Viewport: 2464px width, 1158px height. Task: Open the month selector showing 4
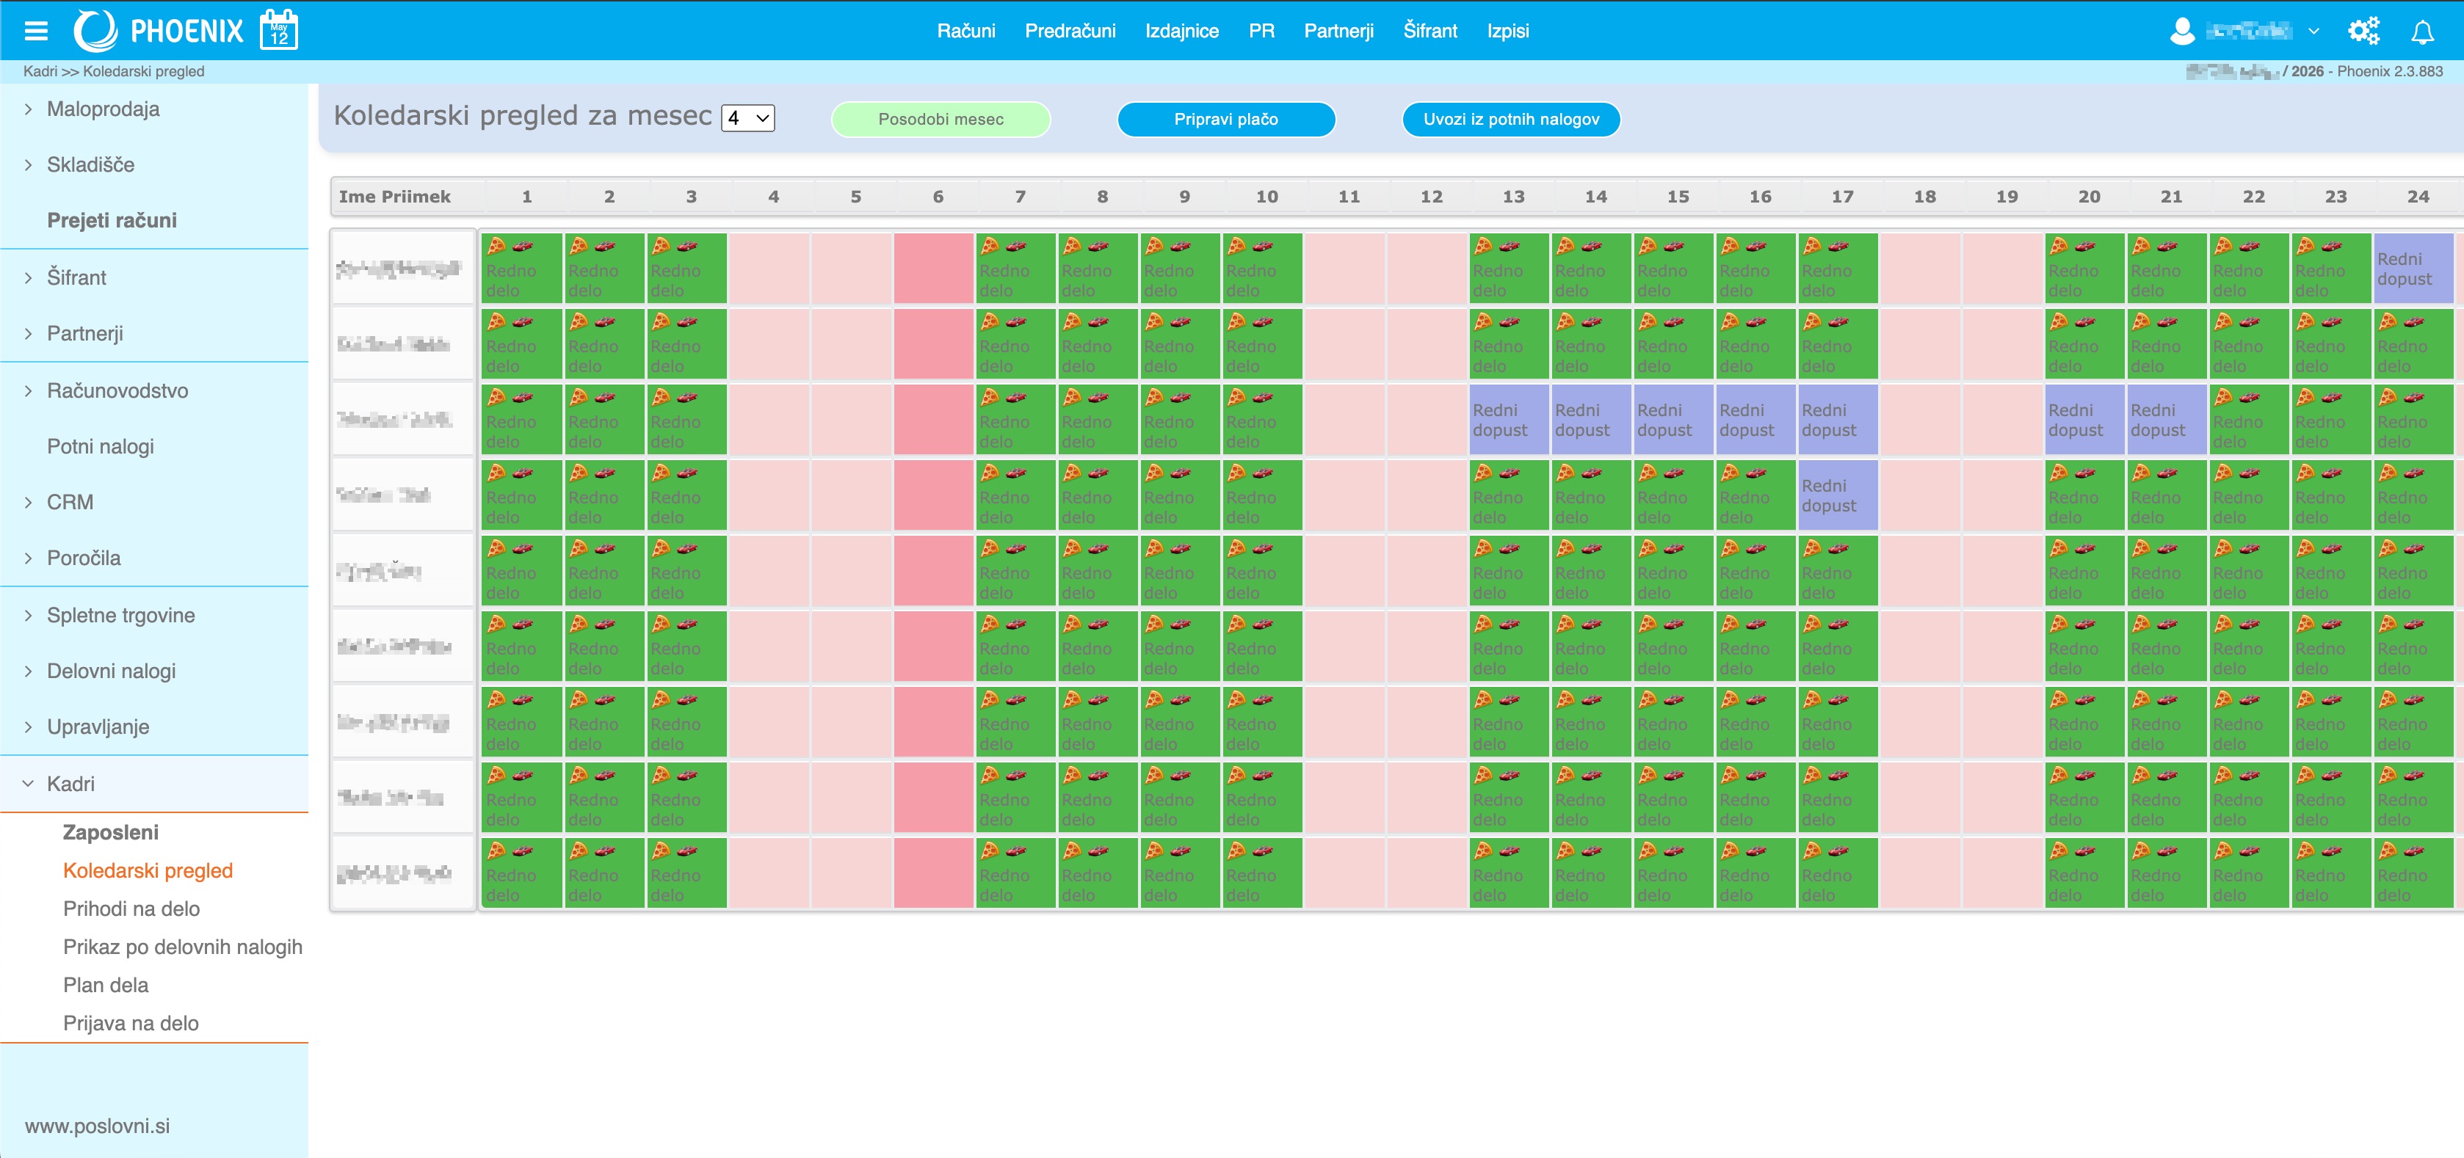coord(747,119)
